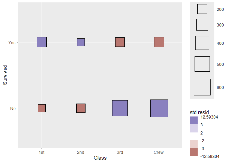This screenshot has height=163, width=229.
Task: Select the Yes square for 3rd class
Action: [x=120, y=42]
